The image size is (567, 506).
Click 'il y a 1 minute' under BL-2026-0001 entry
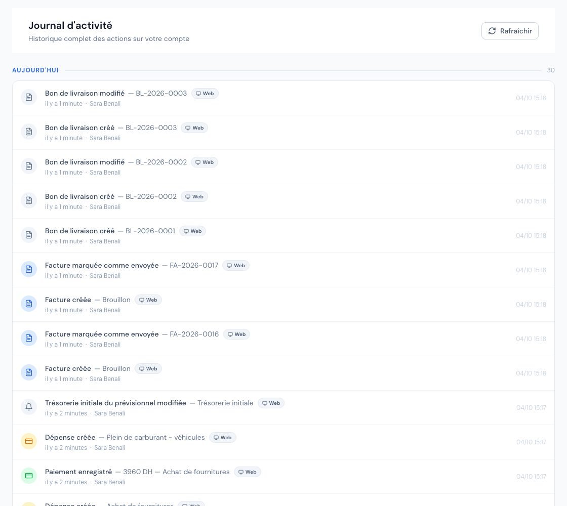pyautogui.click(x=64, y=241)
